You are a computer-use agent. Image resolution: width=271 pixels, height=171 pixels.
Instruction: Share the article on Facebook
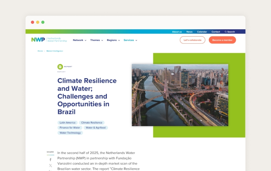pyautogui.click(x=51, y=160)
